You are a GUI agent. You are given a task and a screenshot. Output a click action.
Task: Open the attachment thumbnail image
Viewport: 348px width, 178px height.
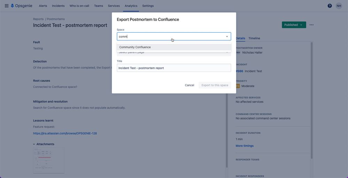tap(49, 160)
